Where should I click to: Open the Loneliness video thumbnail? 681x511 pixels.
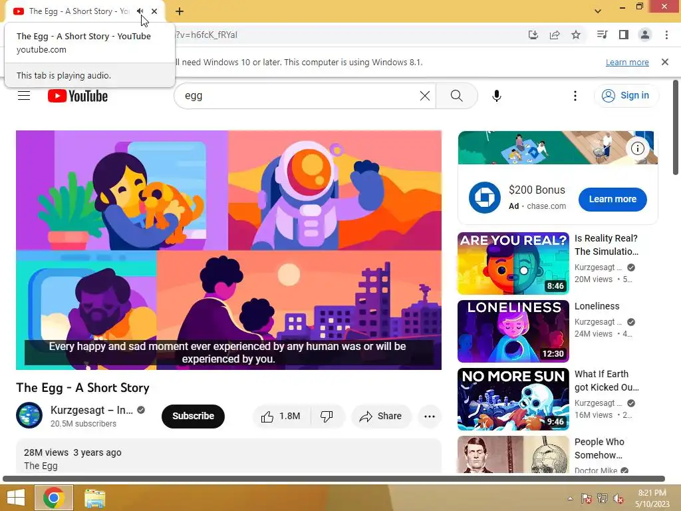(513, 331)
